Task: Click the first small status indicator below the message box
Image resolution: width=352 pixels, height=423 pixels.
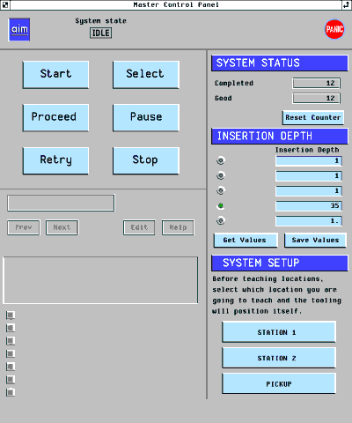Action: [11, 315]
